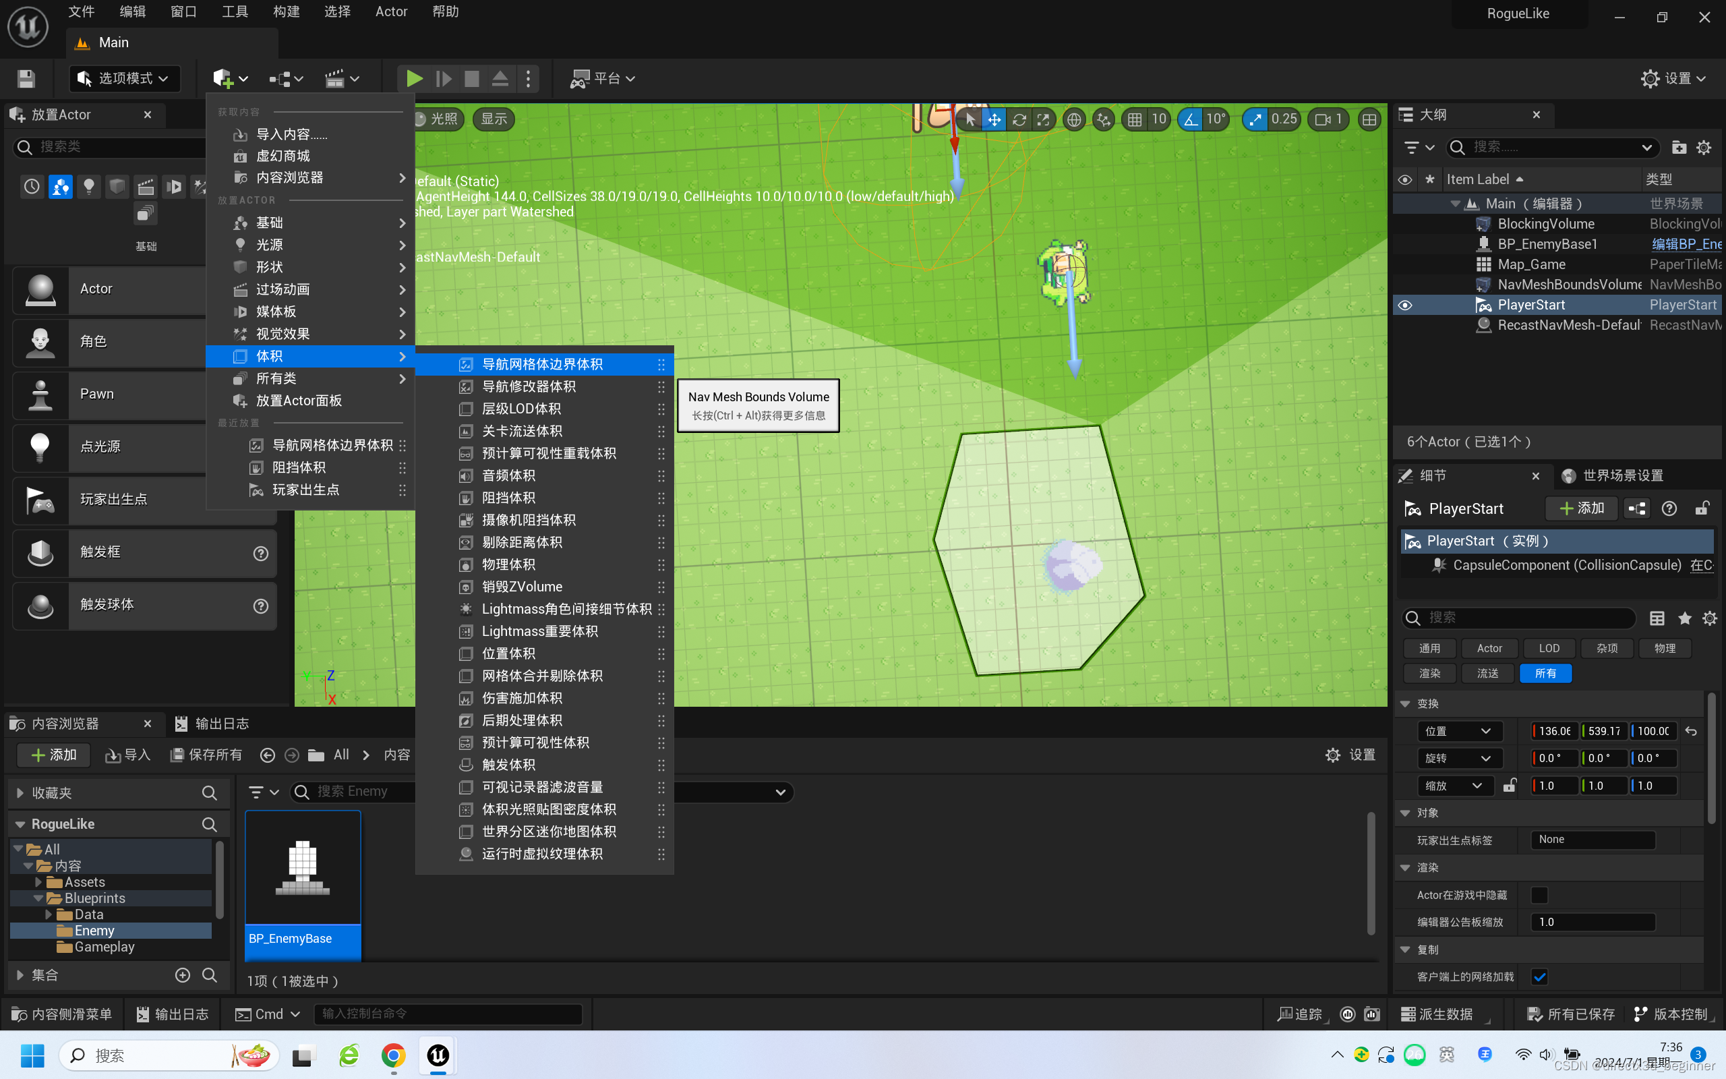Switch to 输出日志 tab beside content browser
Screen dimensions: 1726x1079
tap(212, 724)
